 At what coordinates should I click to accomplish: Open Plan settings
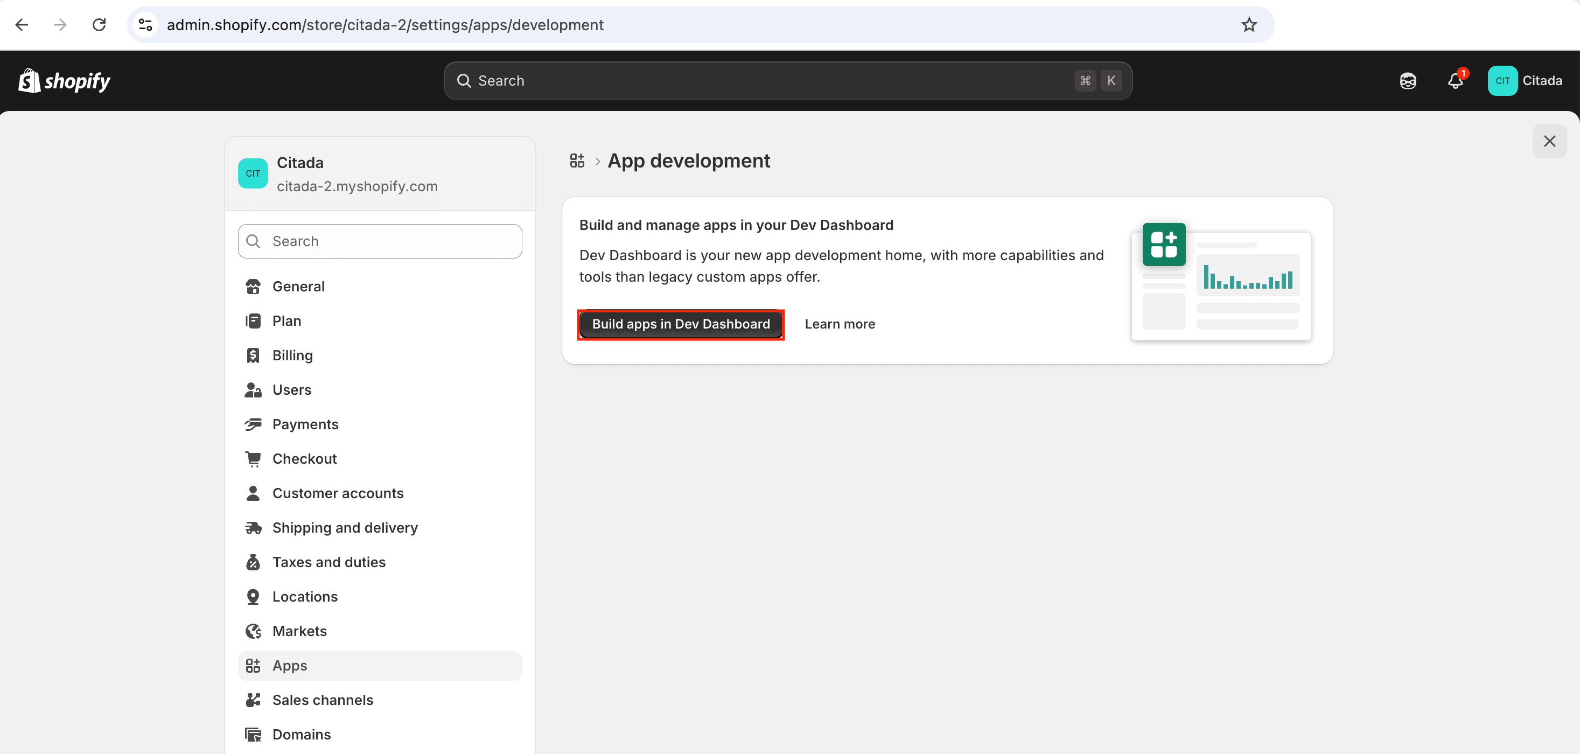point(380,321)
